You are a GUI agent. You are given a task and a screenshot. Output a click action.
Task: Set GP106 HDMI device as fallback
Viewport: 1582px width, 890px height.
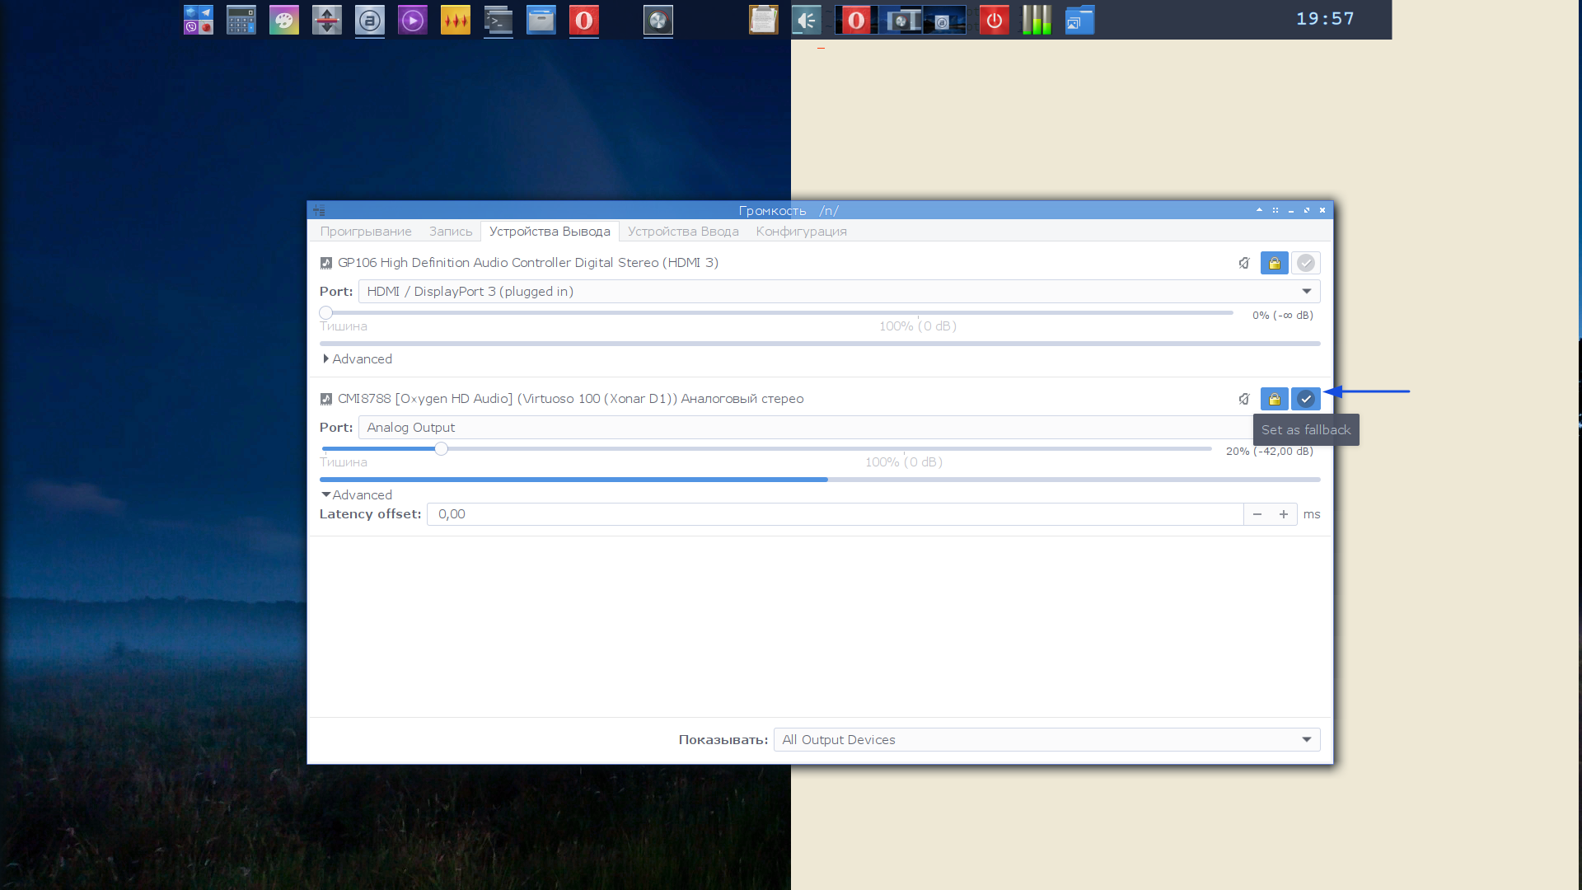click(1306, 263)
